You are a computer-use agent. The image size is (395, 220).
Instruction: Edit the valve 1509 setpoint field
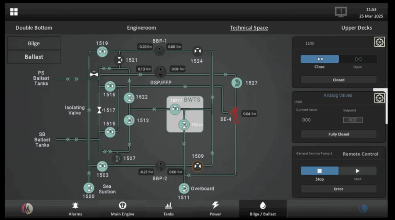pos(353,120)
